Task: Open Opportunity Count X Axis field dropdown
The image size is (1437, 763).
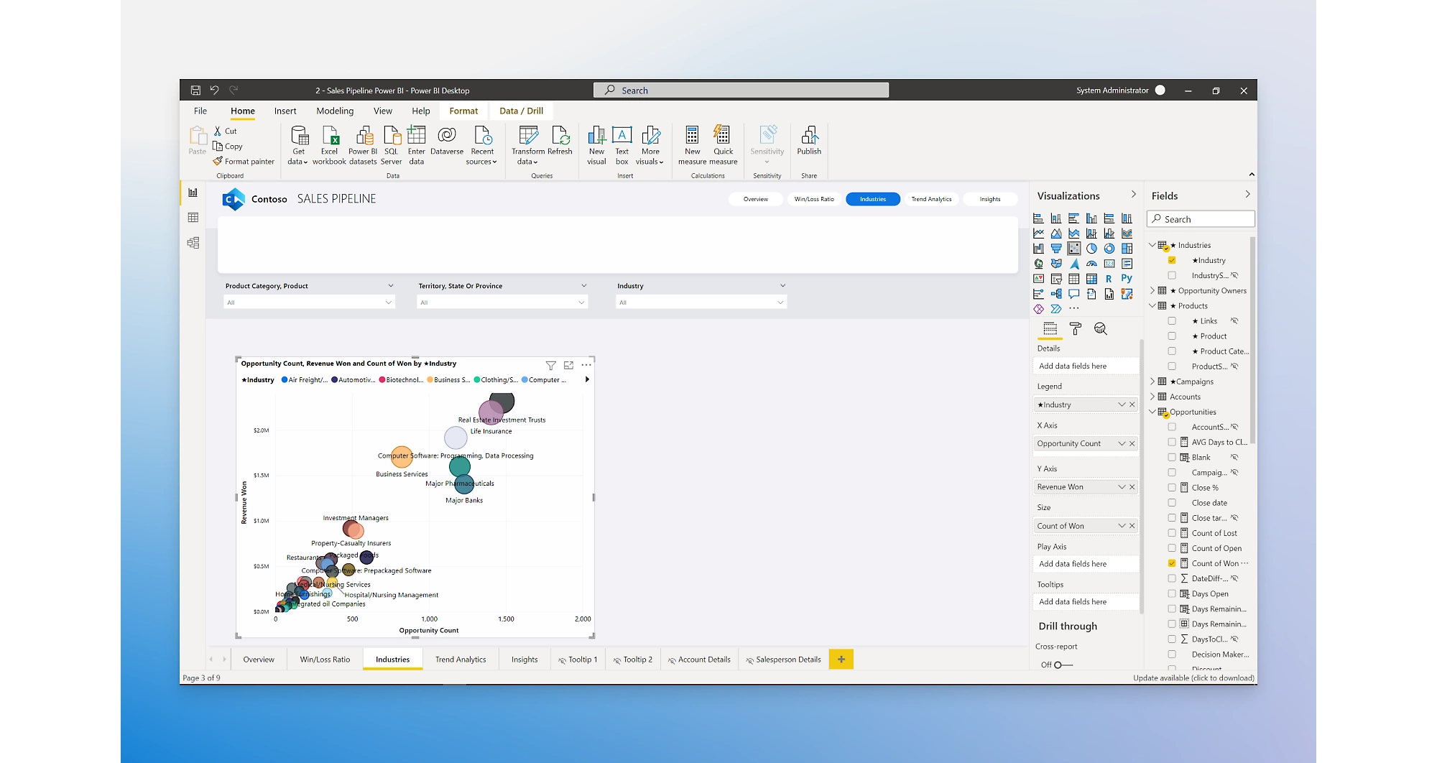Action: (x=1122, y=444)
